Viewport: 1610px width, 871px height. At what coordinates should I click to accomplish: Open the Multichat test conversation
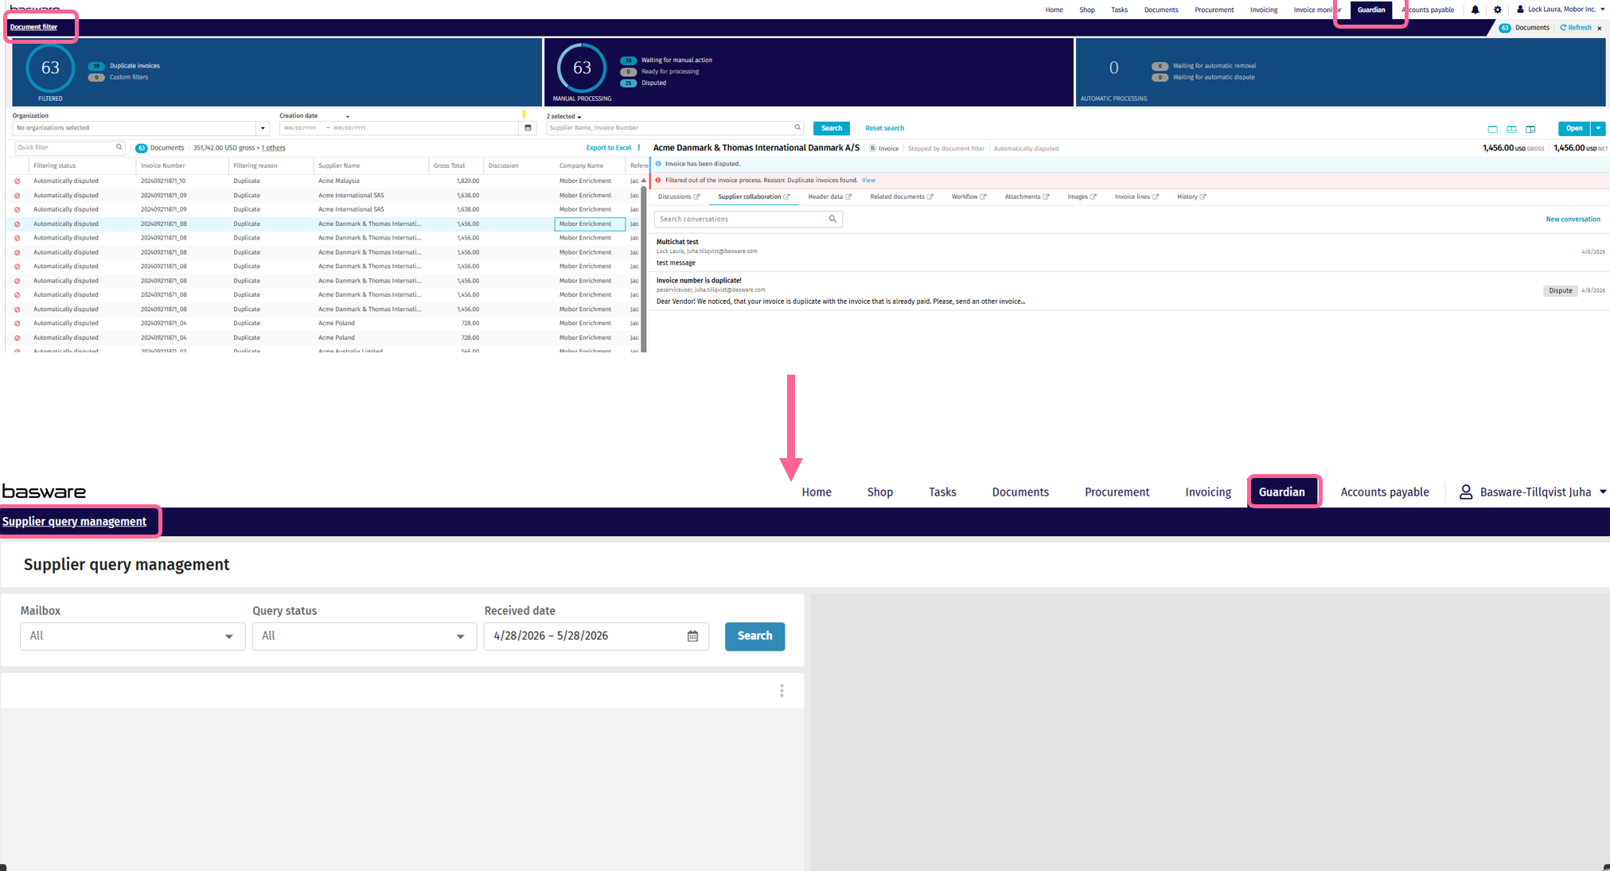(1130, 251)
